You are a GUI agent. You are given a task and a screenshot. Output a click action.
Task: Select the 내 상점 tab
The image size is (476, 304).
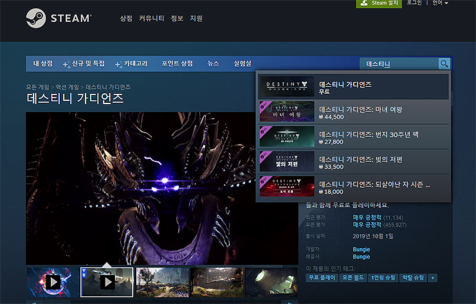click(43, 64)
